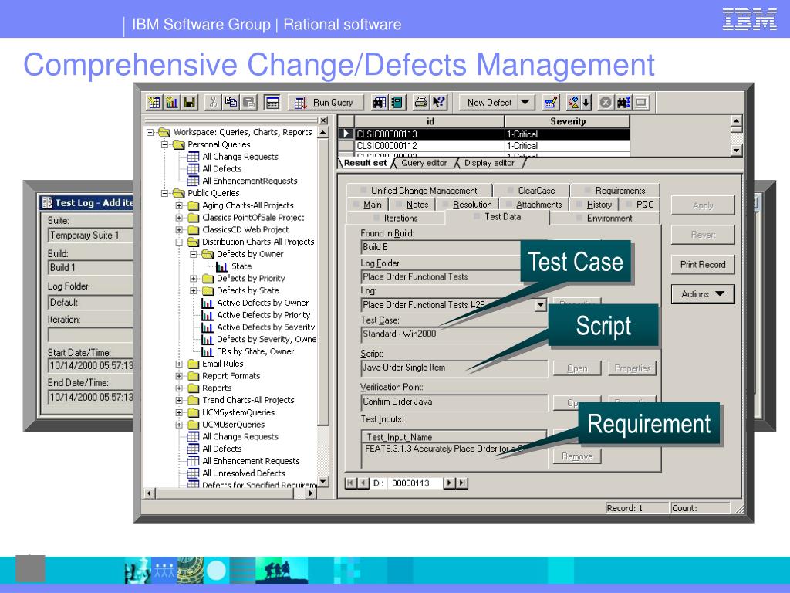Click the Open button beside Script field
This screenshot has width=790, height=593.
[577, 368]
